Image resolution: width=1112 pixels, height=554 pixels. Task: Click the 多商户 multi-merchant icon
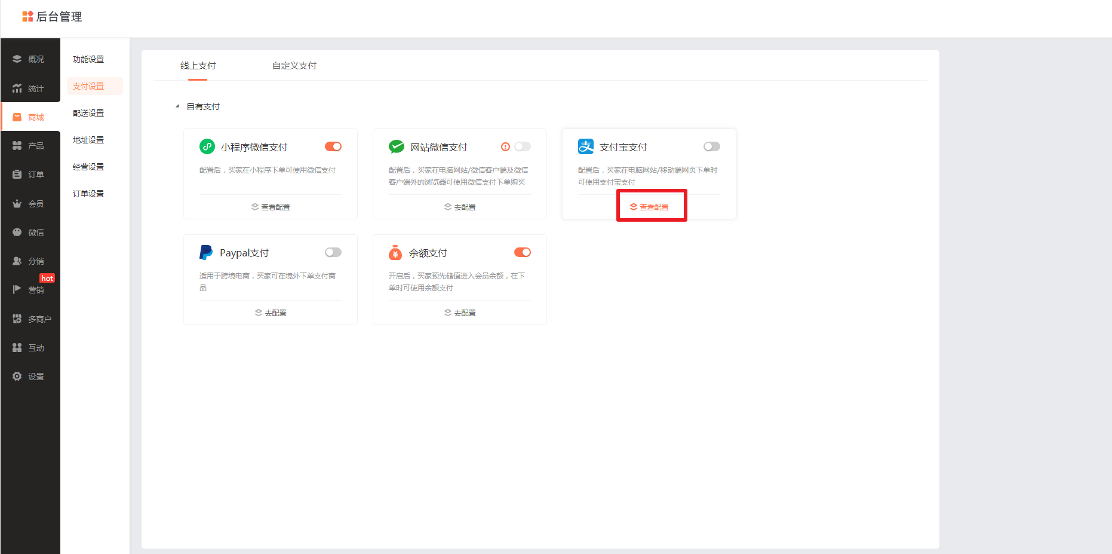pos(17,319)
